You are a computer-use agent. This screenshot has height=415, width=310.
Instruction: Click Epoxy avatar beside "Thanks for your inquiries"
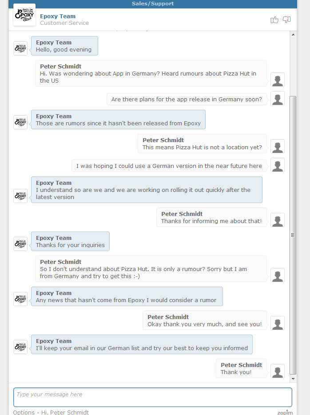20,244
